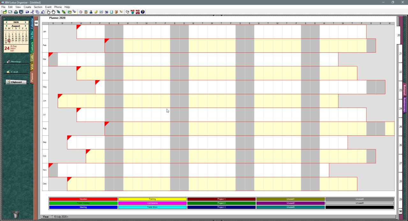This screenshot has width=408, height=221.
Task: Click the Copy toolbar icon
Action: [37, 12]
